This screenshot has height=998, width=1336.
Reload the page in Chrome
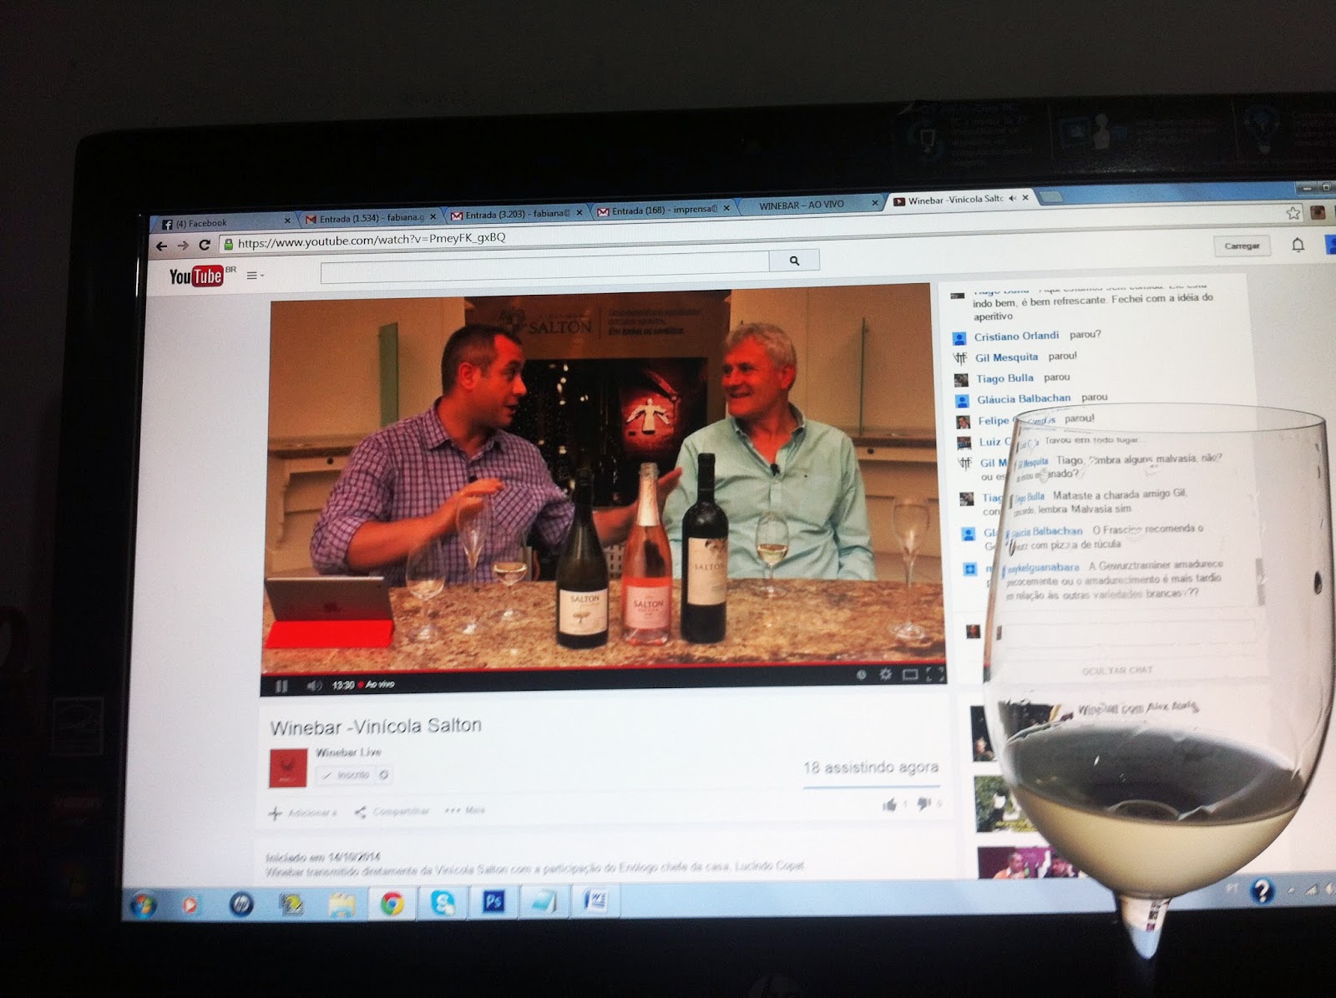coord(205,245)
